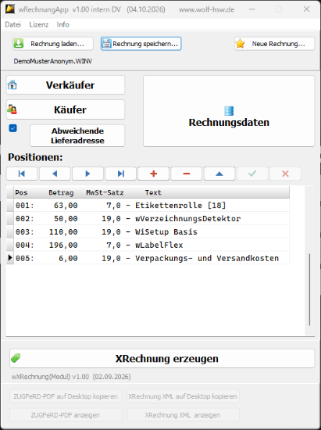
Task: Click amount 196,00 in row 004
Action: pos(63,245)
